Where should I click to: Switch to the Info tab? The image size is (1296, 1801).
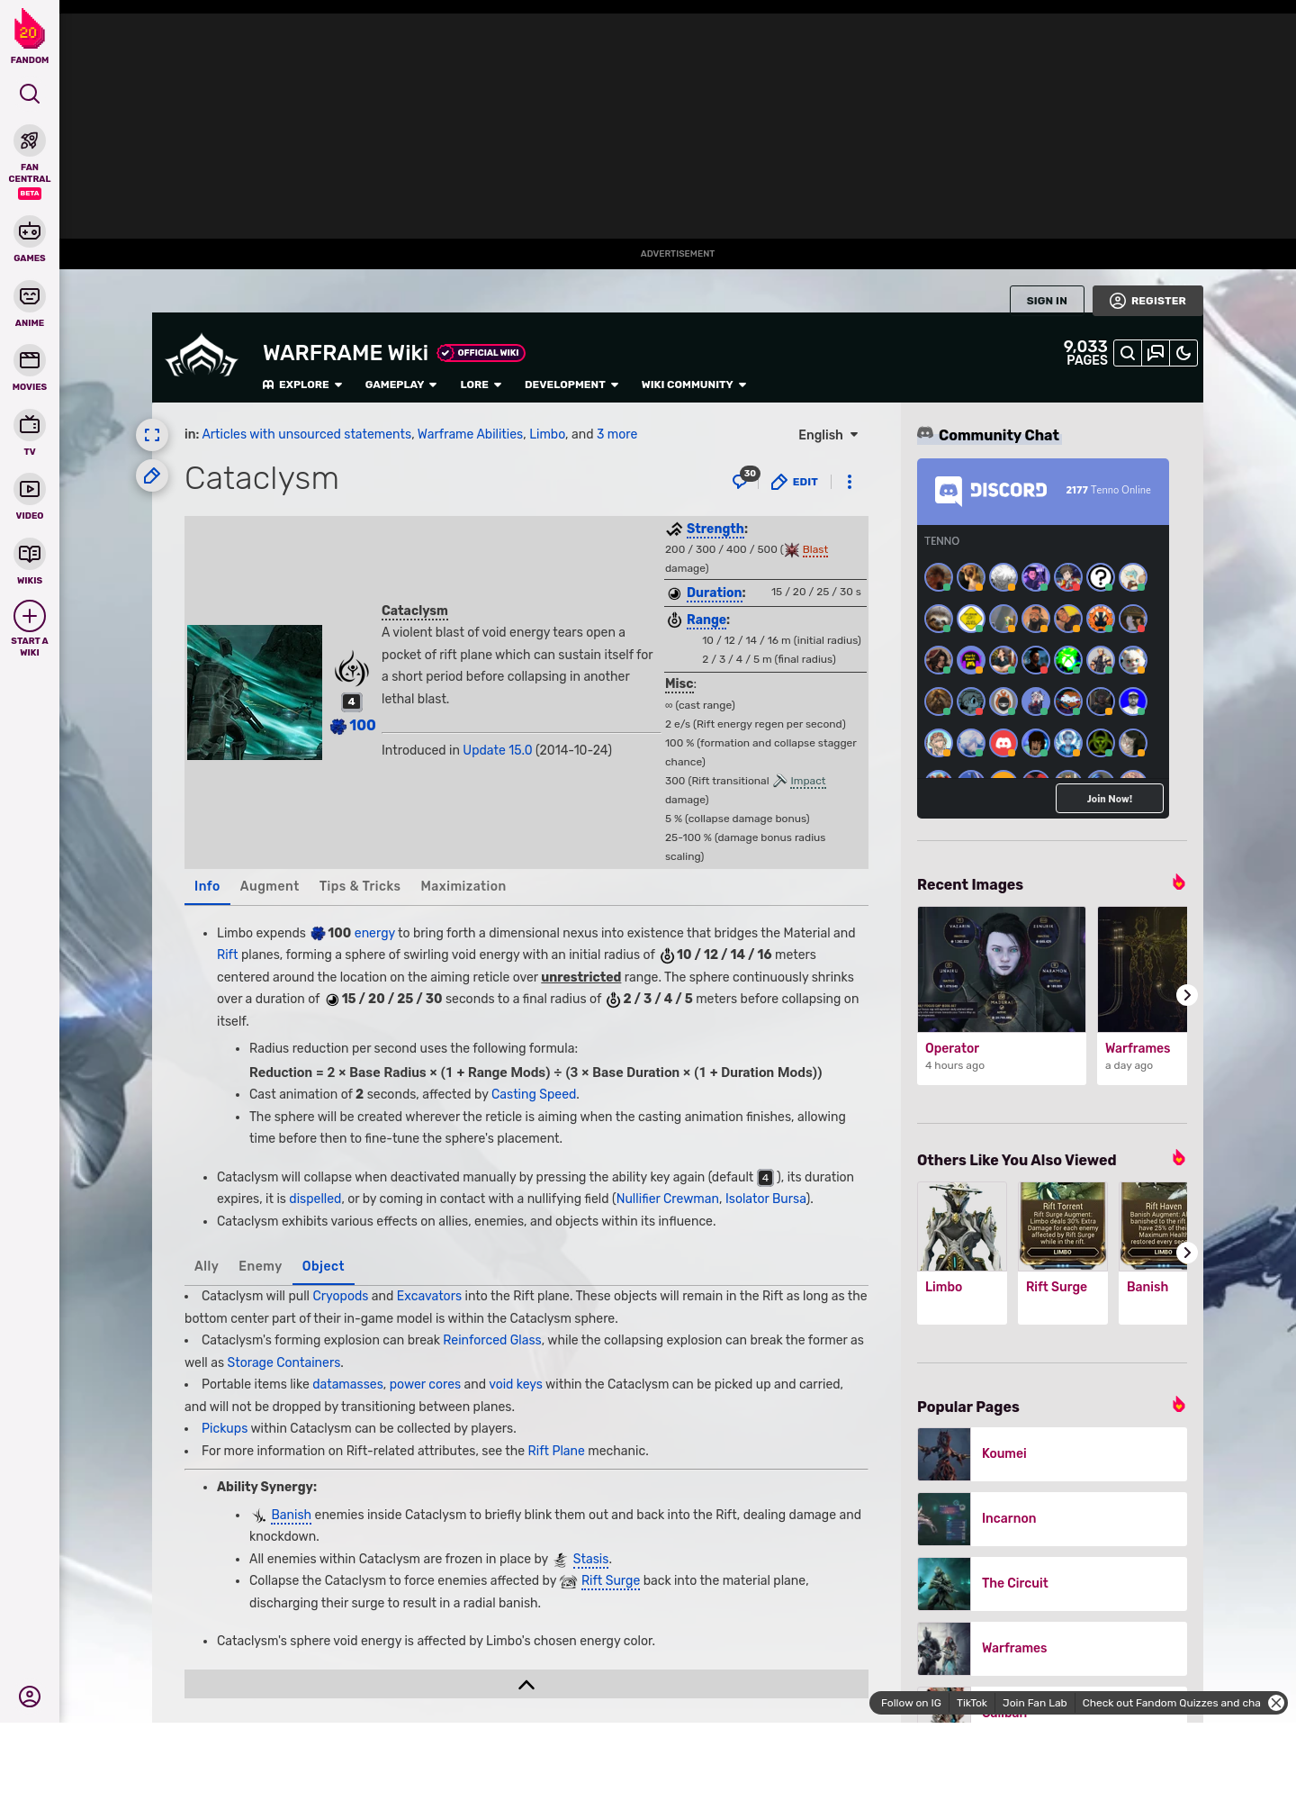[207, 886]
